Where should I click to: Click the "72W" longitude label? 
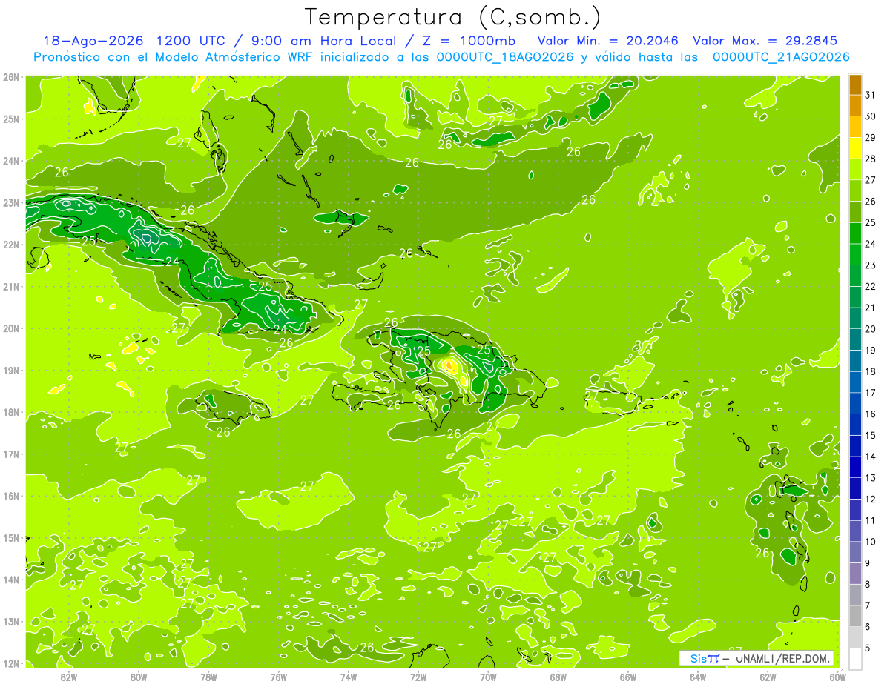418,677
